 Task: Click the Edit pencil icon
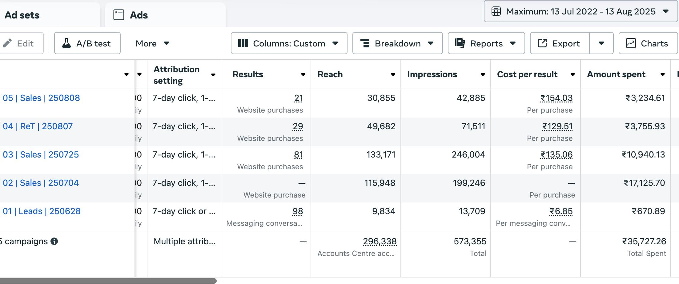click(7, 43)
